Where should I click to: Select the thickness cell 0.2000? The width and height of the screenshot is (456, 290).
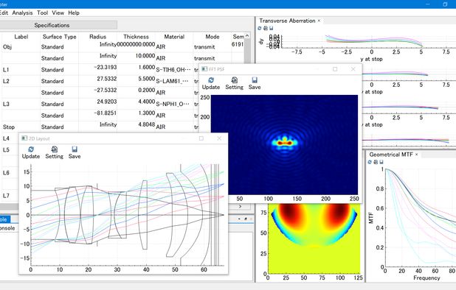136,93
